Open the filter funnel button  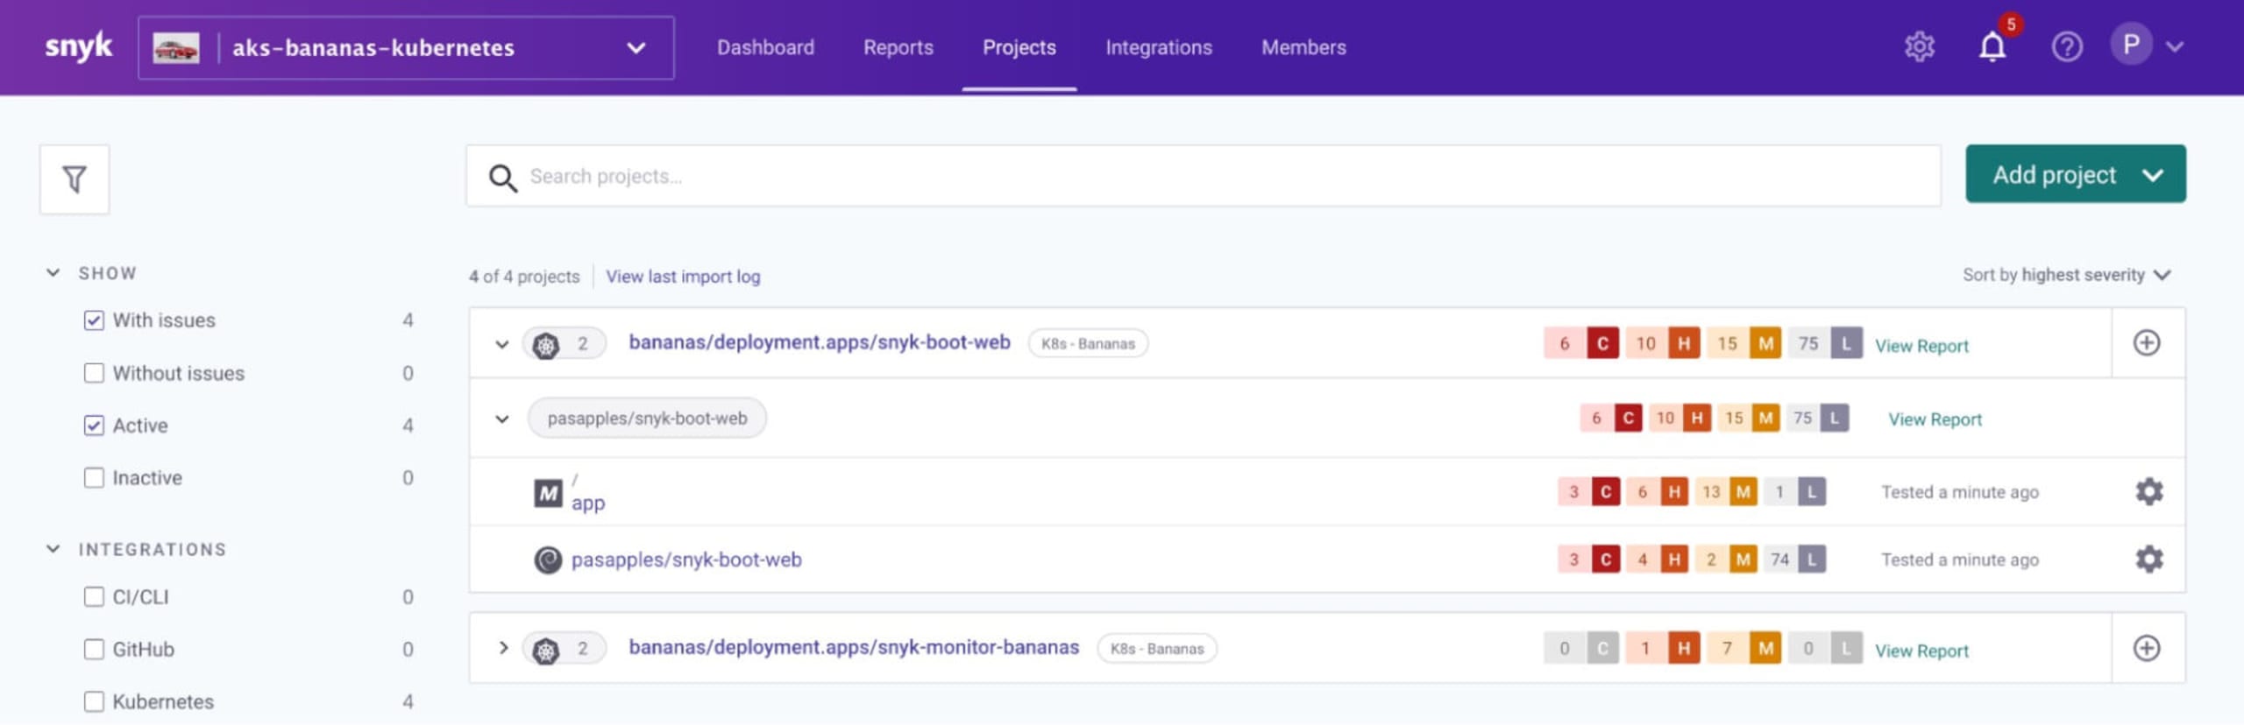coord(75,179)
